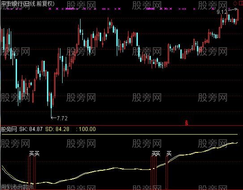Click the SK: 84.87 indicator value
This screenshot has height=190, width=243.
[x=31, y=129]
